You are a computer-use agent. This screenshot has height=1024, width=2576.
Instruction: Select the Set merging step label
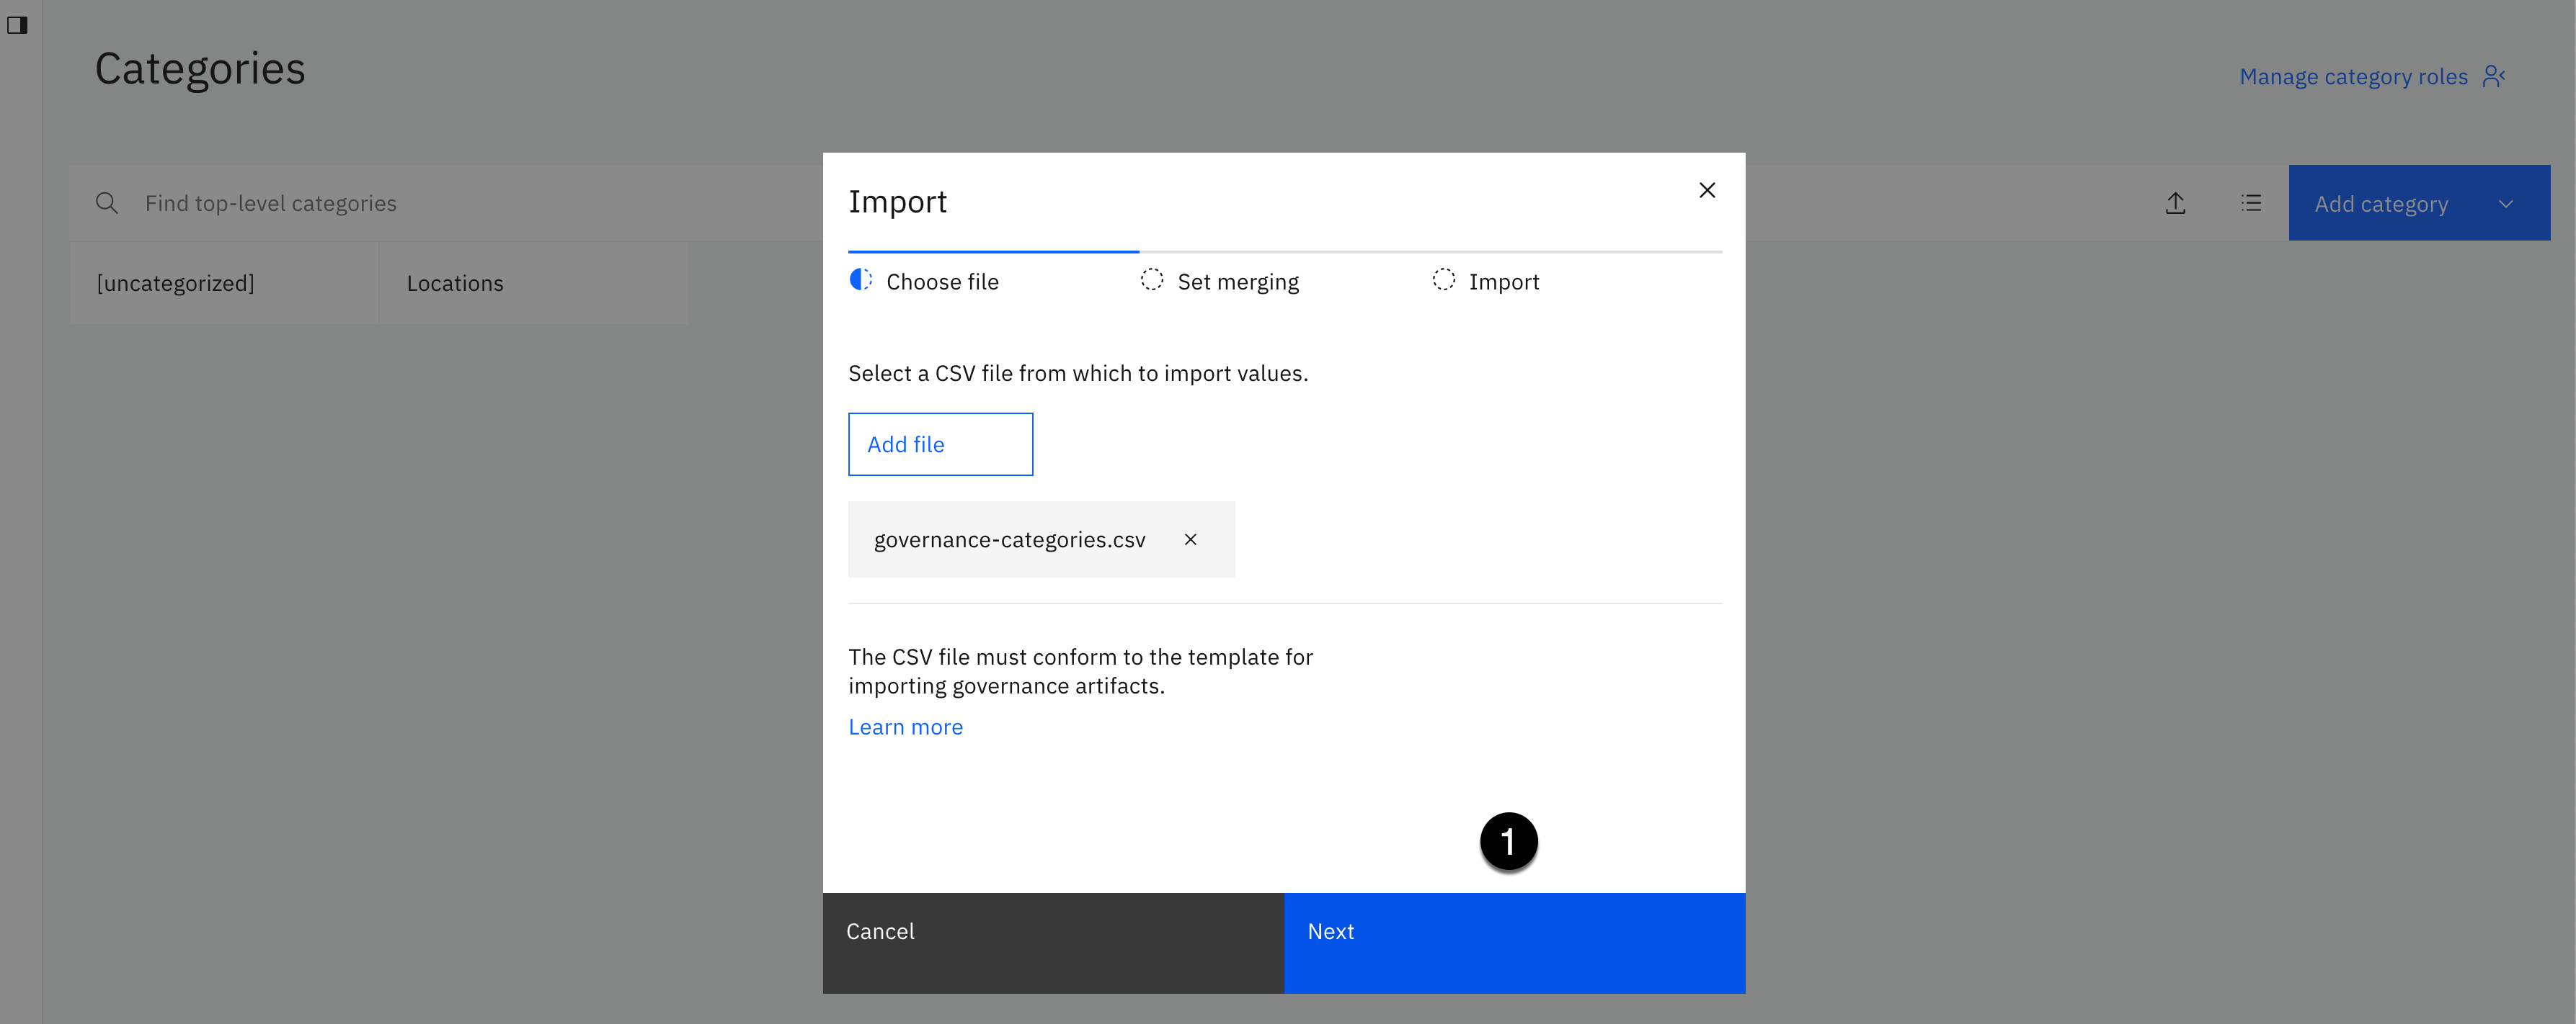[x=1238, y=283]
